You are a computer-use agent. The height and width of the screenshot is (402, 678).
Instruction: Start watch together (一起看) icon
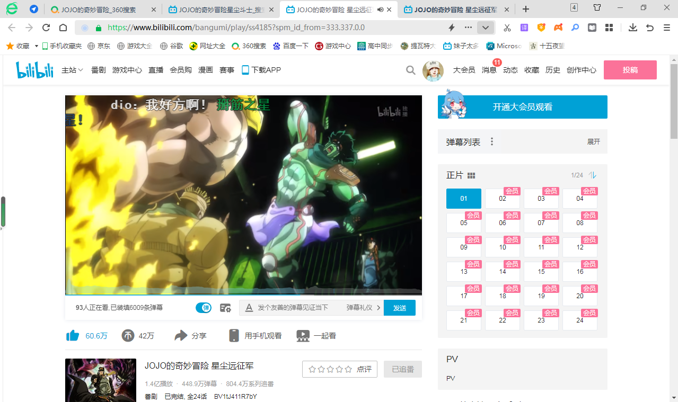point(303,335)
